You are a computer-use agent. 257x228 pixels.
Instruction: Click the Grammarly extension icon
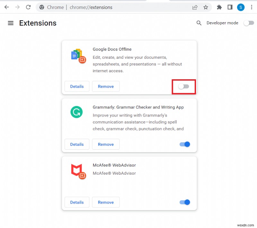[x=76, y=112]
